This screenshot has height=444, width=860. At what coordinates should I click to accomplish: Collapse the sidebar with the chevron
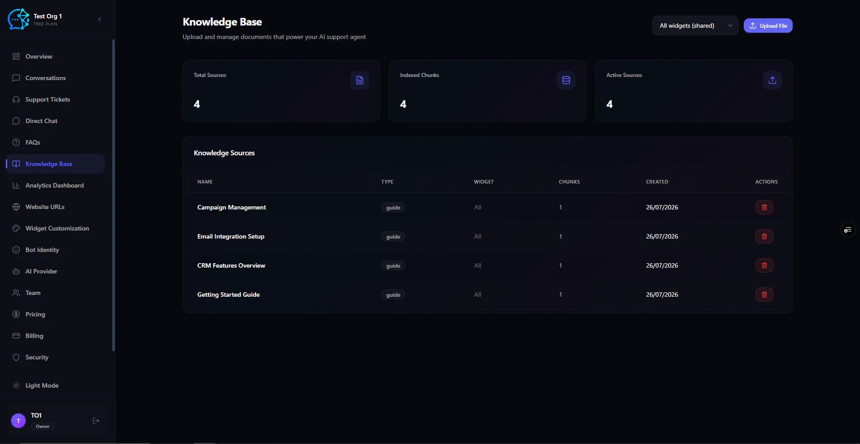(x=99, y=20)
